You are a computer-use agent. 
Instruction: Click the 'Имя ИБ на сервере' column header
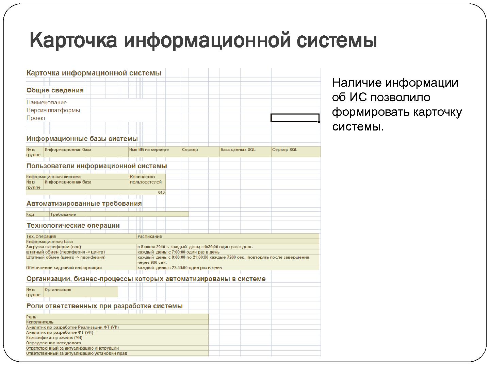click(154, 152)
